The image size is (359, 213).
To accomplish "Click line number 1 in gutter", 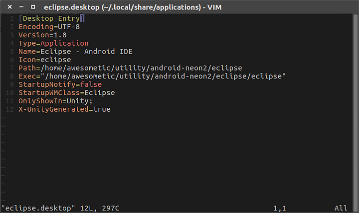I will (12, 18).
